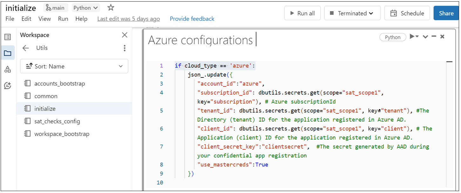Open the Sort: Name dropdown
This screenshot has width=461, height=193.
[74, 66]
